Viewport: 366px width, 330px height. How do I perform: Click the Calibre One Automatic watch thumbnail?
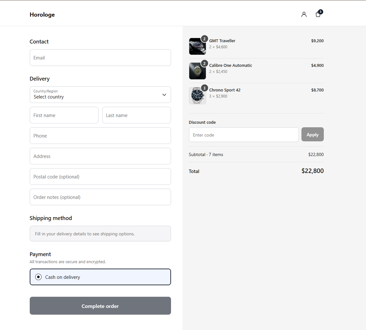[198, 71]
